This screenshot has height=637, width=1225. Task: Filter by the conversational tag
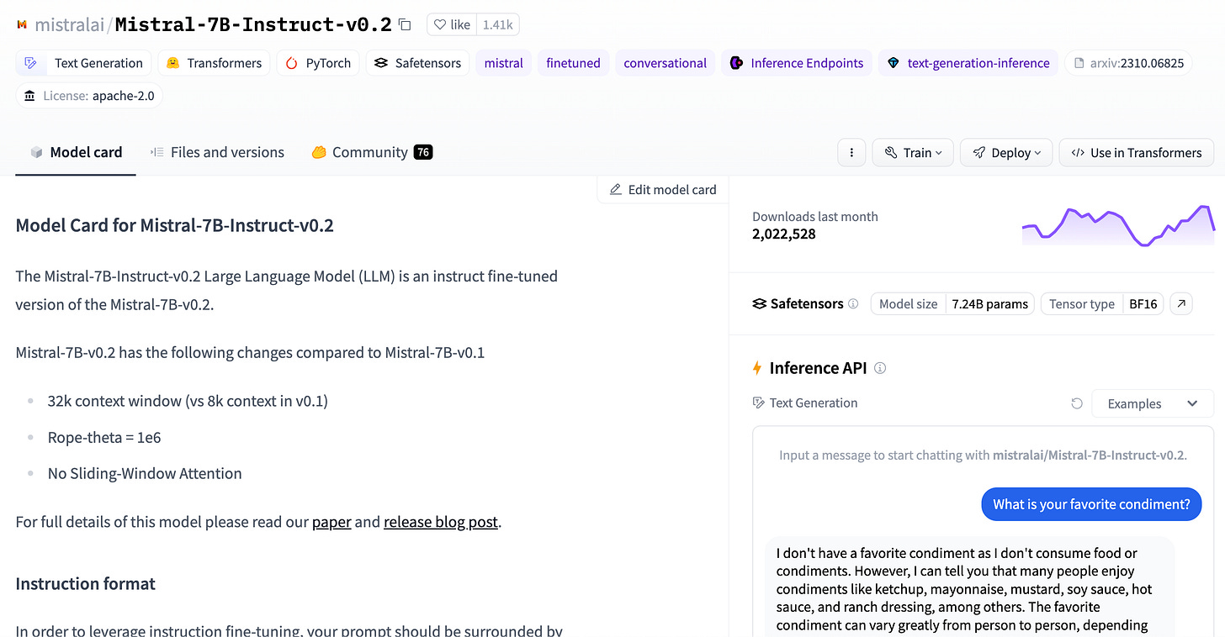(665, 63)
